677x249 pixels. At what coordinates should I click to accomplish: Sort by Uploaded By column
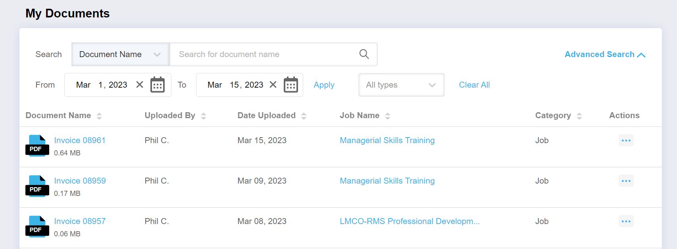click(x=204, y=116)
